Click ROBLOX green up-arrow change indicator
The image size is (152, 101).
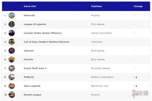point(136,77)
